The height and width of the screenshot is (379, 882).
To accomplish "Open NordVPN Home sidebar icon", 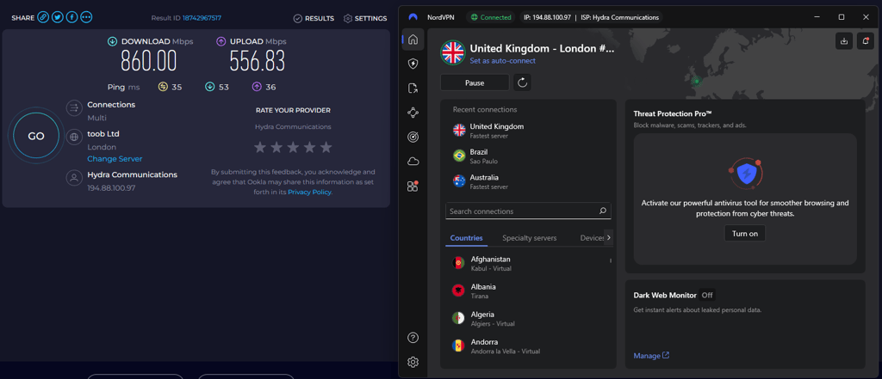I will pyautogui.click(x=413, y=40).
